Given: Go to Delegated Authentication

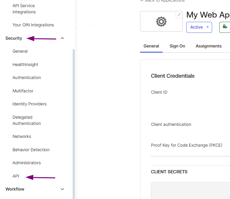Looking at the screenshot, I should pos(27,120).
